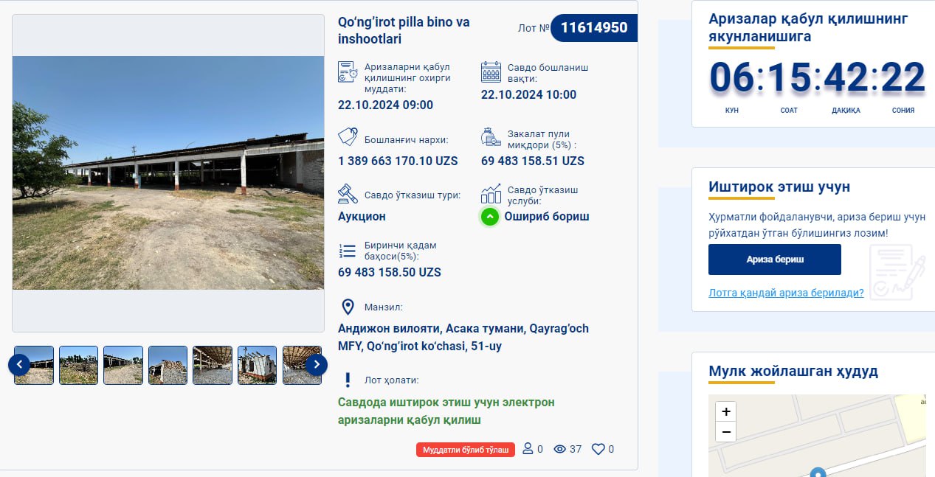935x477 pixels.
Task: Click the first step price 69 483 158.50 UZS
Action: coord(390,272)
